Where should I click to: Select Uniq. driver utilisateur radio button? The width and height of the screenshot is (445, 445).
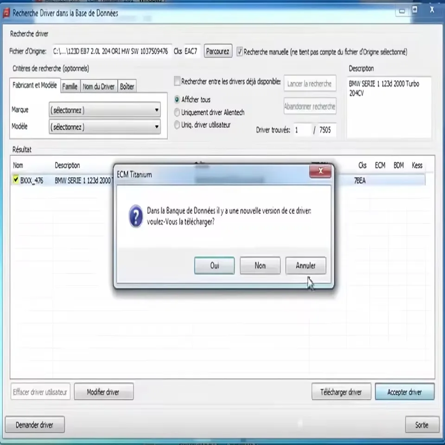[177, 125]
